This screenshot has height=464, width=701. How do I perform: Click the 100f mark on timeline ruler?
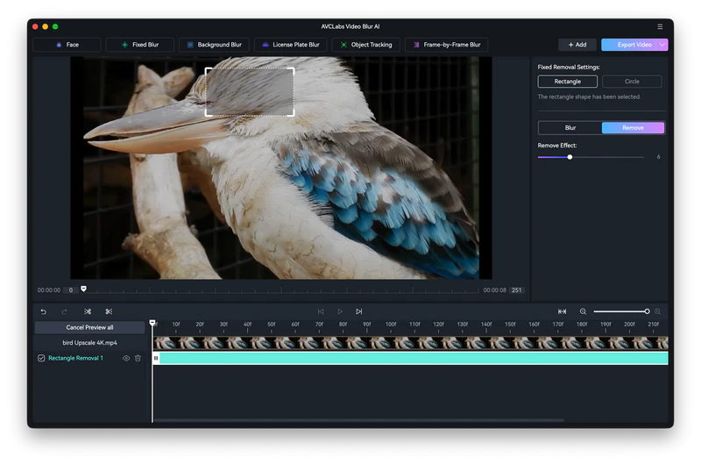(391, 325)
